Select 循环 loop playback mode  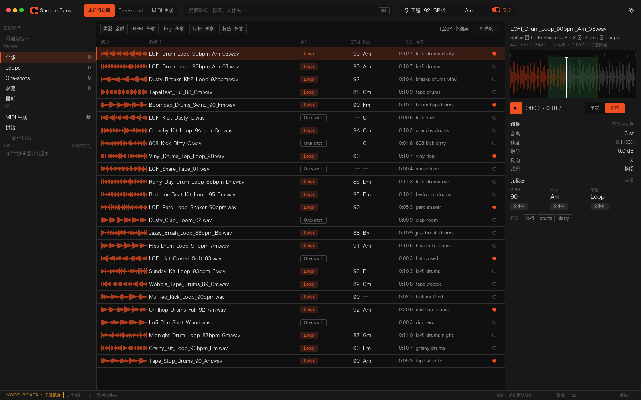click(615, 108)
